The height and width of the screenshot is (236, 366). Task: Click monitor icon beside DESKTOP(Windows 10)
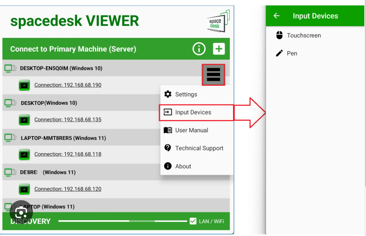click(10, 103)
